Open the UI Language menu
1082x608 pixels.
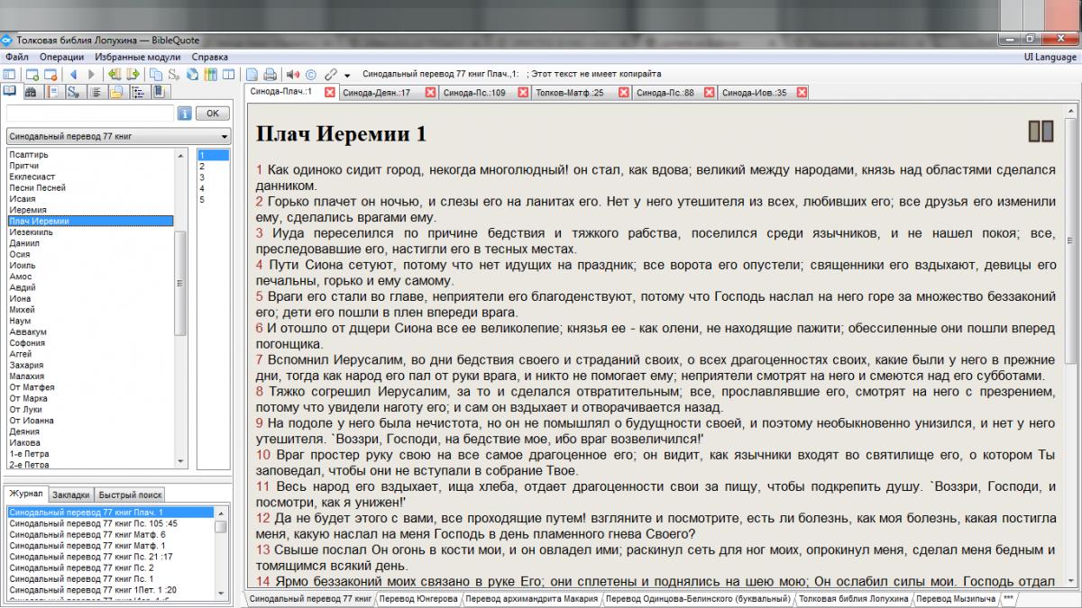point(1050,57)
